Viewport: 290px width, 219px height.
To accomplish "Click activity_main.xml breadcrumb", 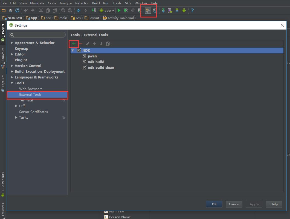I will pos(118,18).
